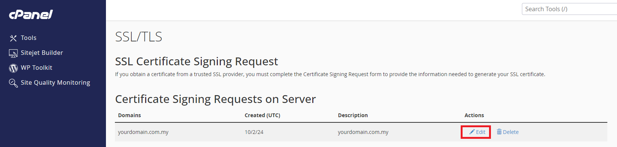The width and height of the screenshot is (617, 147).
Task: Click the Site Quality Monitoring magnifier icon
Action: click(x=13, y=83)
